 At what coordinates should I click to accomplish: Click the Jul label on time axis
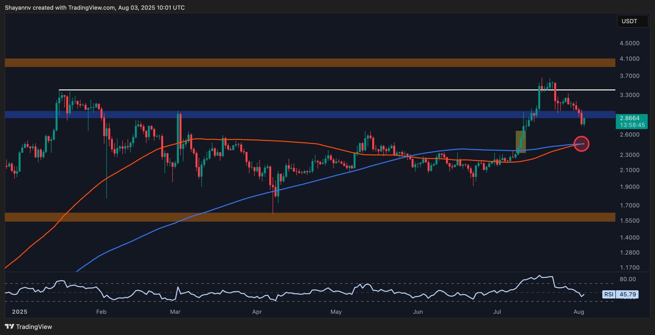pyautogui.click(x=497, y=312)
